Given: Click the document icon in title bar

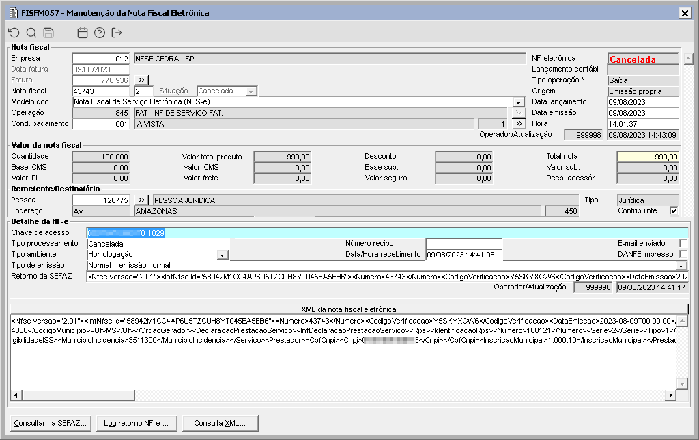Looking at the screenshot, I should pos(14,13).
